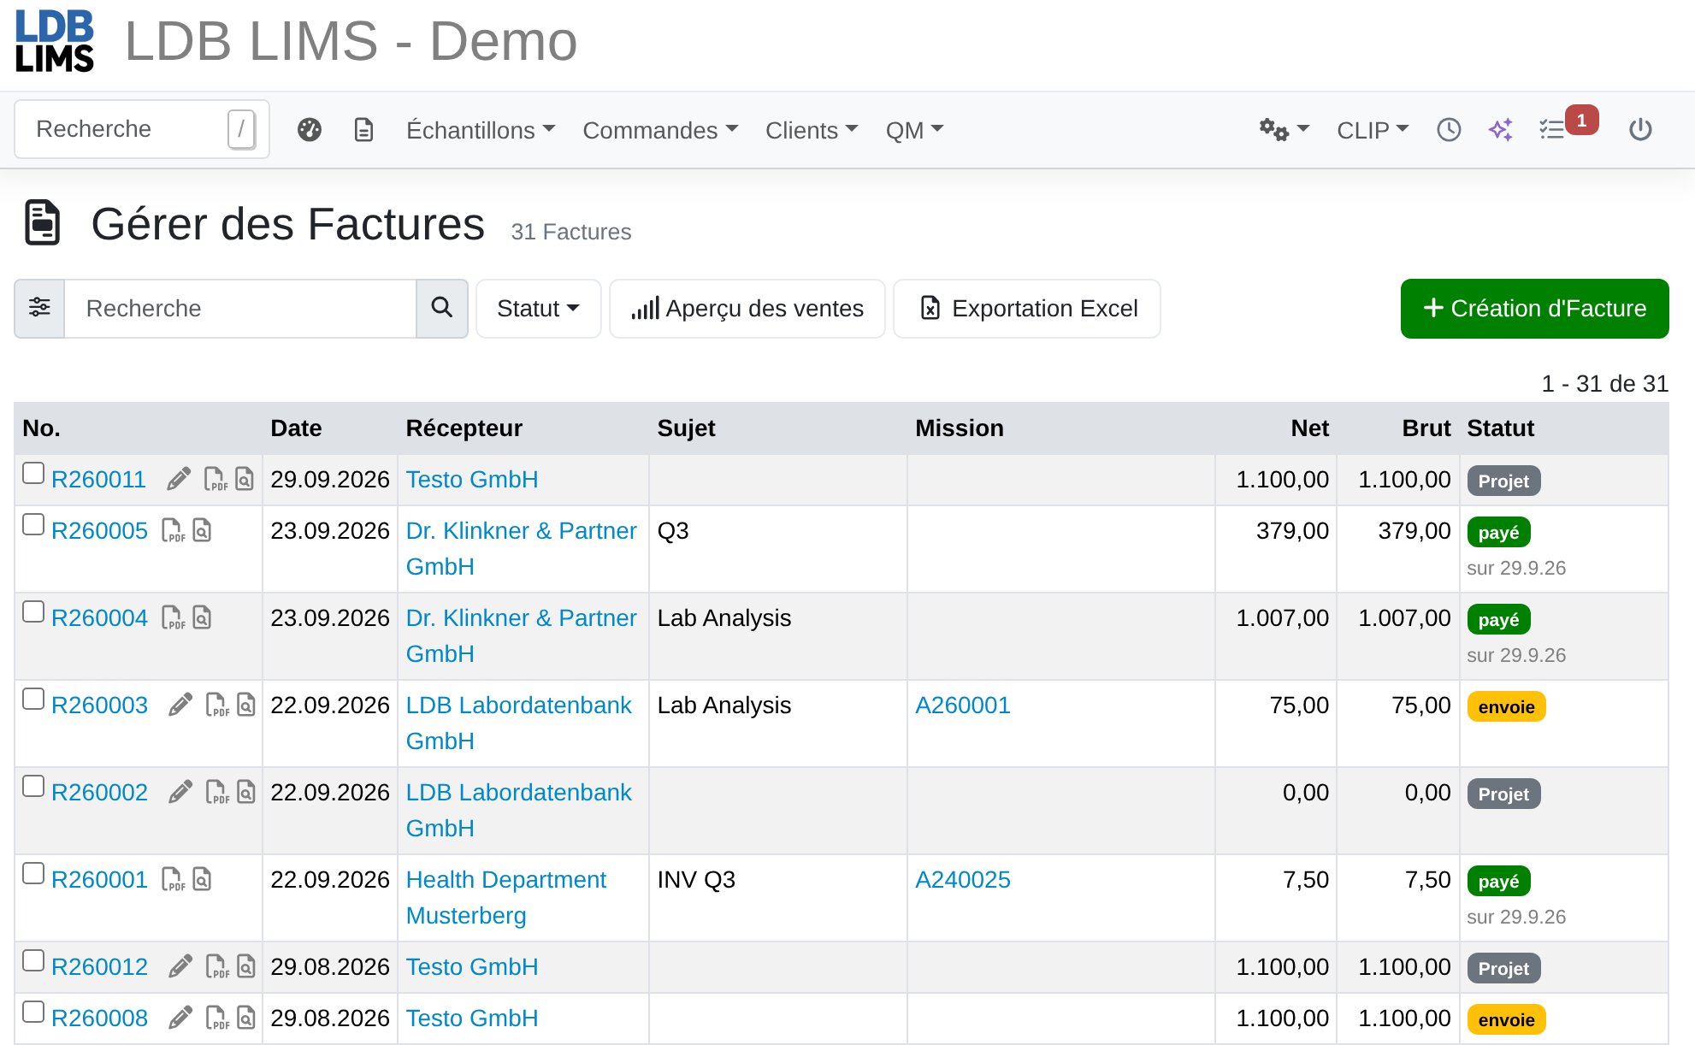Open invoice R260008 link
The width and height of the screenshot is (1695, 1045).
click(x=99, y=1018)
